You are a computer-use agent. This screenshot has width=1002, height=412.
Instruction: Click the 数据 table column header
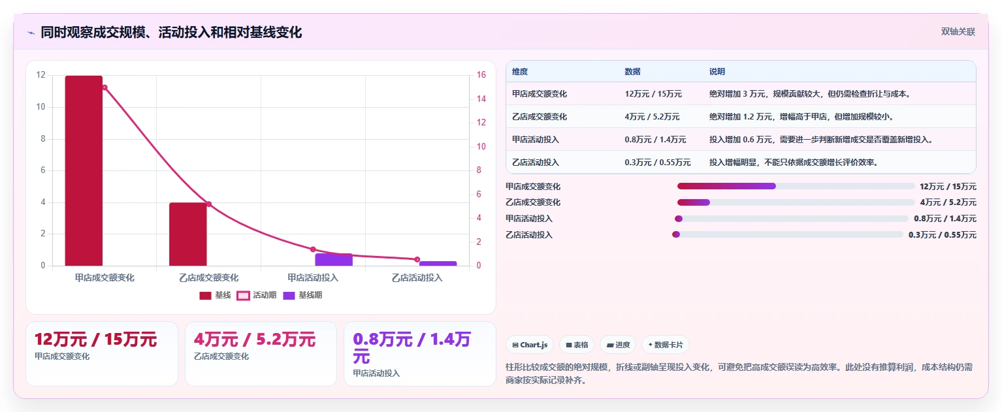pyautogui.click(x=633, y=72)
